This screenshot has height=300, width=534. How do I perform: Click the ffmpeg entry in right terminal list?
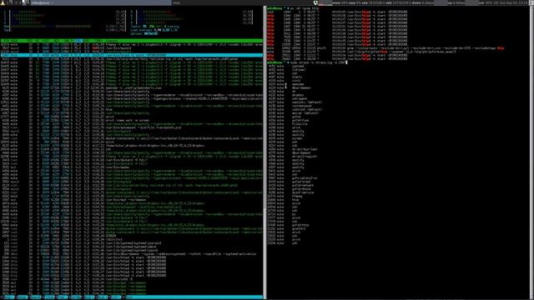pos(297,197)
